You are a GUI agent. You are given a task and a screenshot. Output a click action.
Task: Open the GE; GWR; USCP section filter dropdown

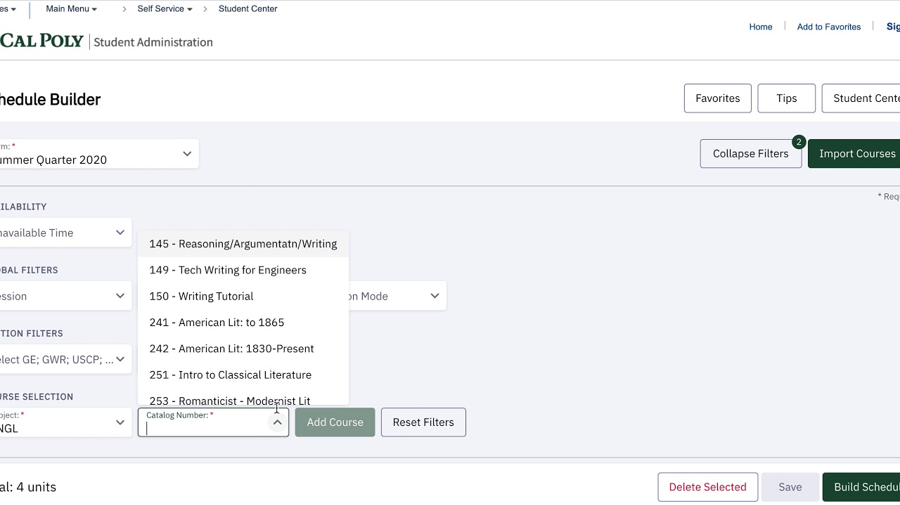(120, 359)
